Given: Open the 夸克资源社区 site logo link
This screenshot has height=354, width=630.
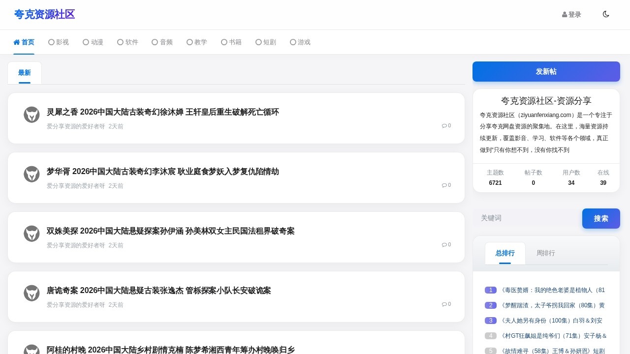Looking at the screenshot, I should click(44, 14).
